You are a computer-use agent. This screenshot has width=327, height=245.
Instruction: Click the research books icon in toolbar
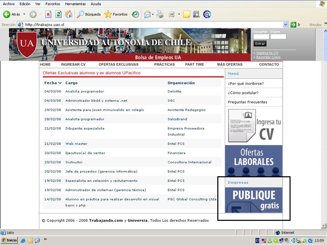click(x=196, y=14)
